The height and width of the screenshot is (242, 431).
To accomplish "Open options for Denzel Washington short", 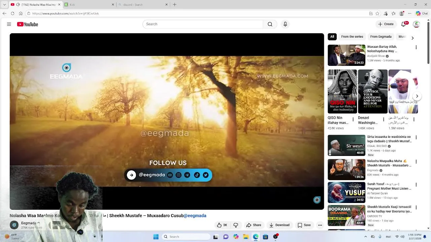I will 383,119.
